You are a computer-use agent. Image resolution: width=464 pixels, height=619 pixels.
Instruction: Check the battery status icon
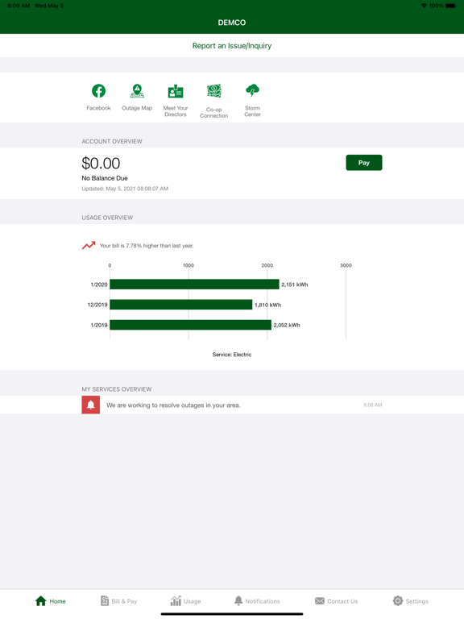coord(451,6)
